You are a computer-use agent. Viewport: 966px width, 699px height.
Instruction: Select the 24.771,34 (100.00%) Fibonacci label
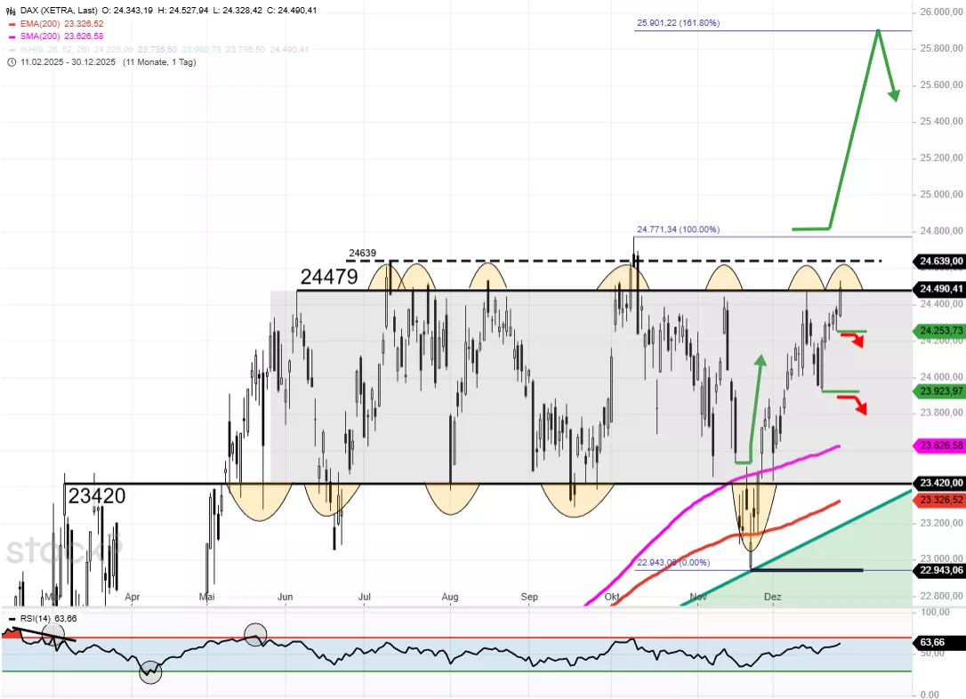tap(678, 229)
